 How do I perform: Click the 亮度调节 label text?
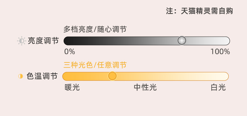[43, 41]
